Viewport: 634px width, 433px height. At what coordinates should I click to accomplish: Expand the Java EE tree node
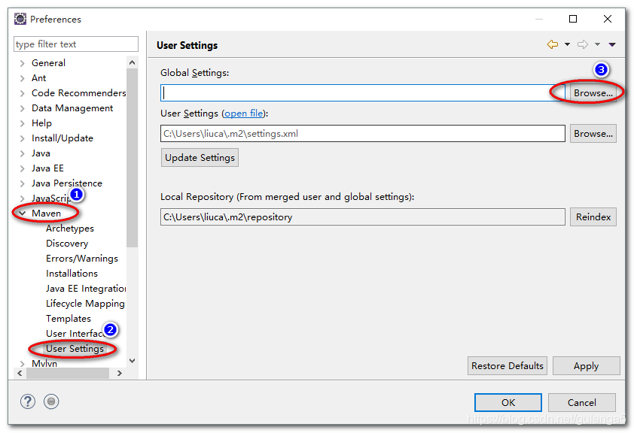click(x=23, y=168)
